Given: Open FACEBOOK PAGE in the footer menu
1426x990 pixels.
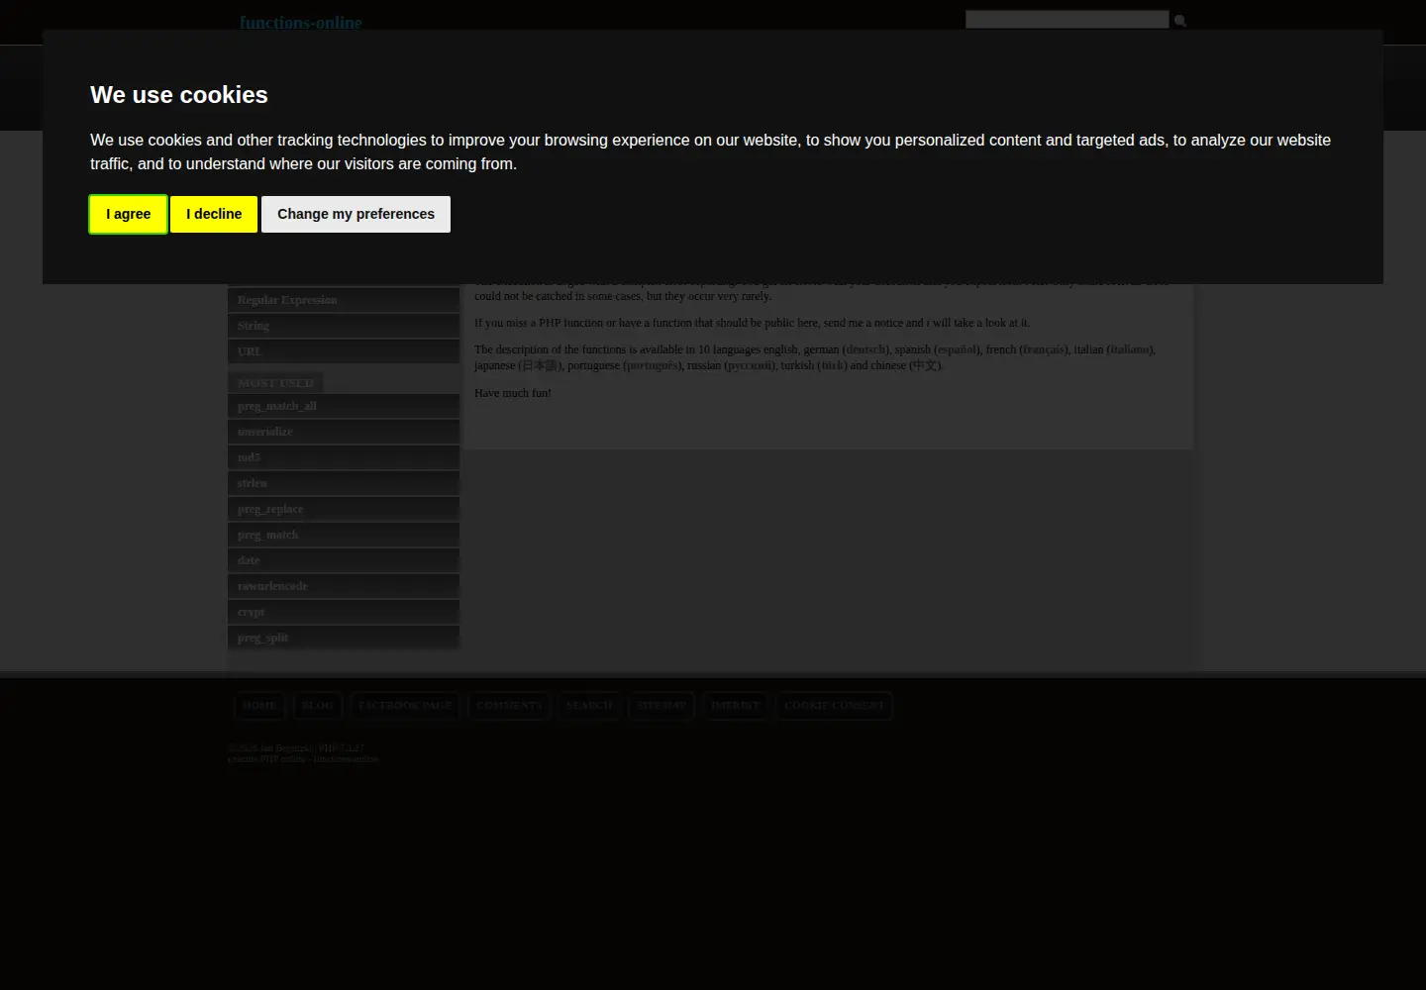Looking at the screenshot, I should tap(405, 706).
